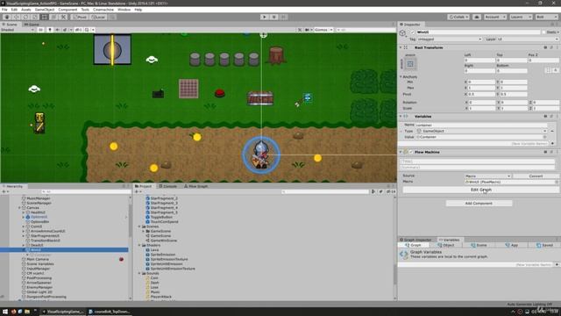Click the Step frame button
The height and width of the screenshot is (316, 561).
pos(283,17)
